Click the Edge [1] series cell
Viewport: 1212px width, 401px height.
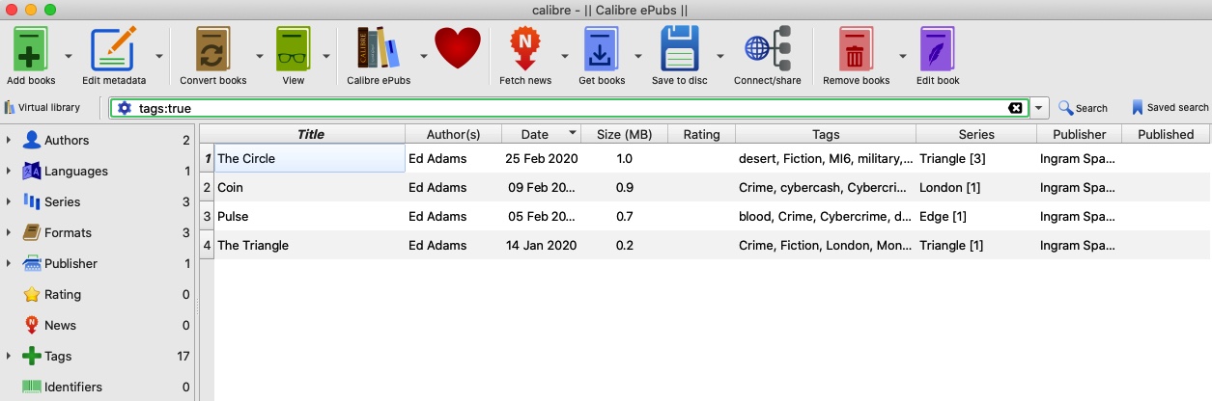coord(976,216)
